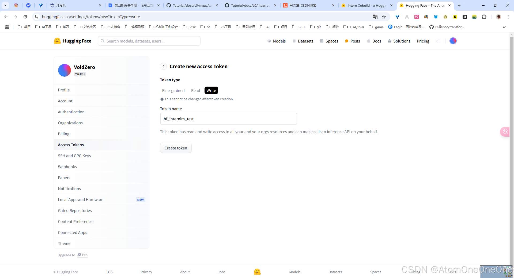Open the translate page icon in address bar
This screenshot has width=514, height=278.
[375, 17]
